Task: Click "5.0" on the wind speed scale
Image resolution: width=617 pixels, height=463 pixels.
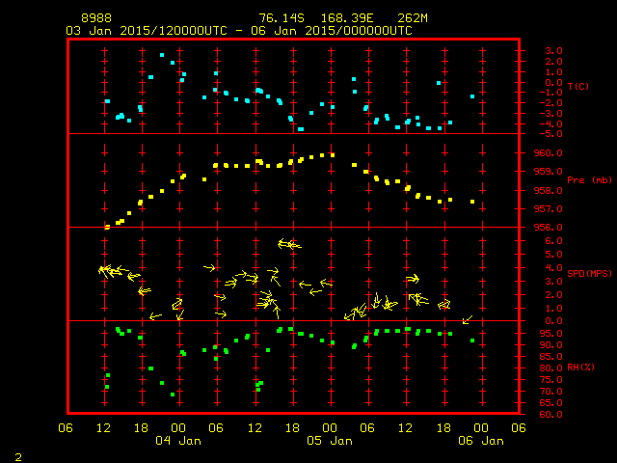Action: [554, 255]
